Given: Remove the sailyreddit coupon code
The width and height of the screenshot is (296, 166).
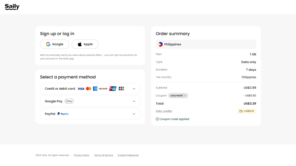Looking at the screenshot, I should (185, 96).
